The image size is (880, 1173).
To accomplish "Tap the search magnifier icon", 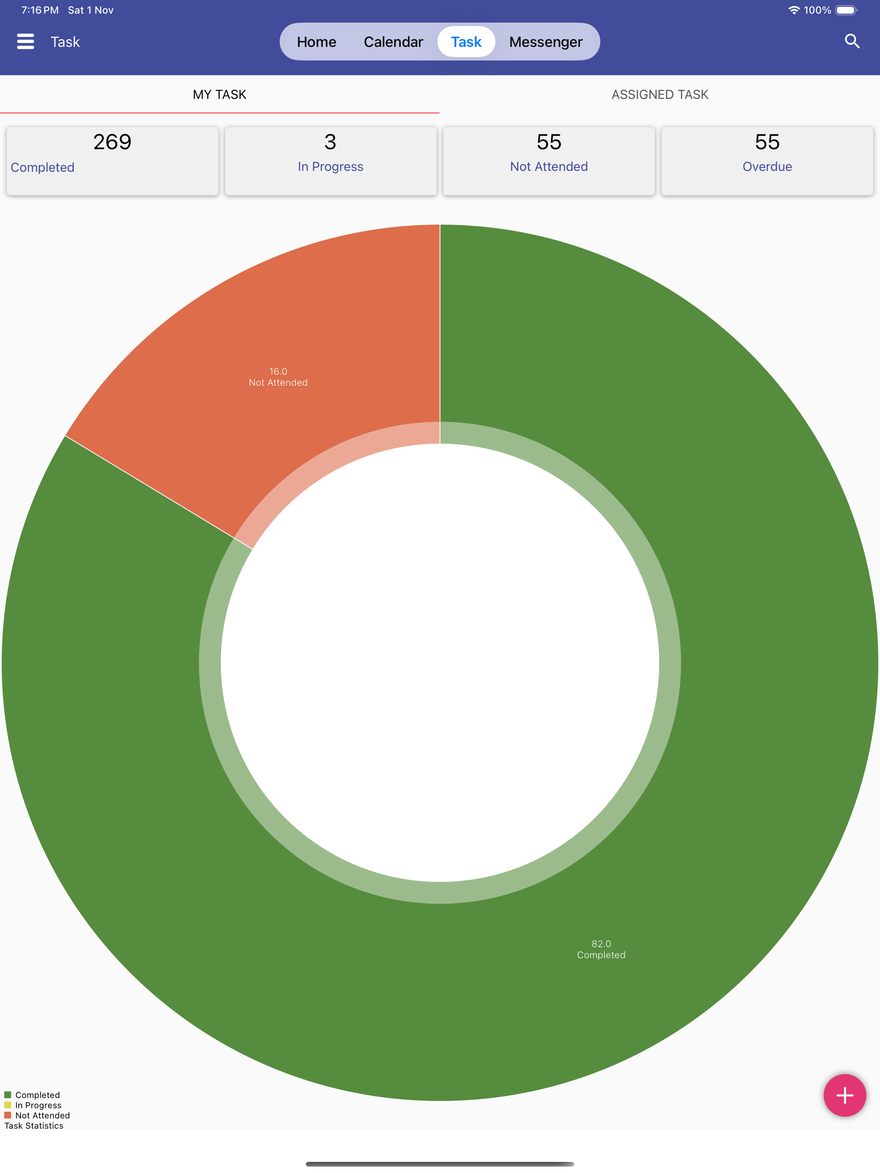I will click(x=852, y=41).
